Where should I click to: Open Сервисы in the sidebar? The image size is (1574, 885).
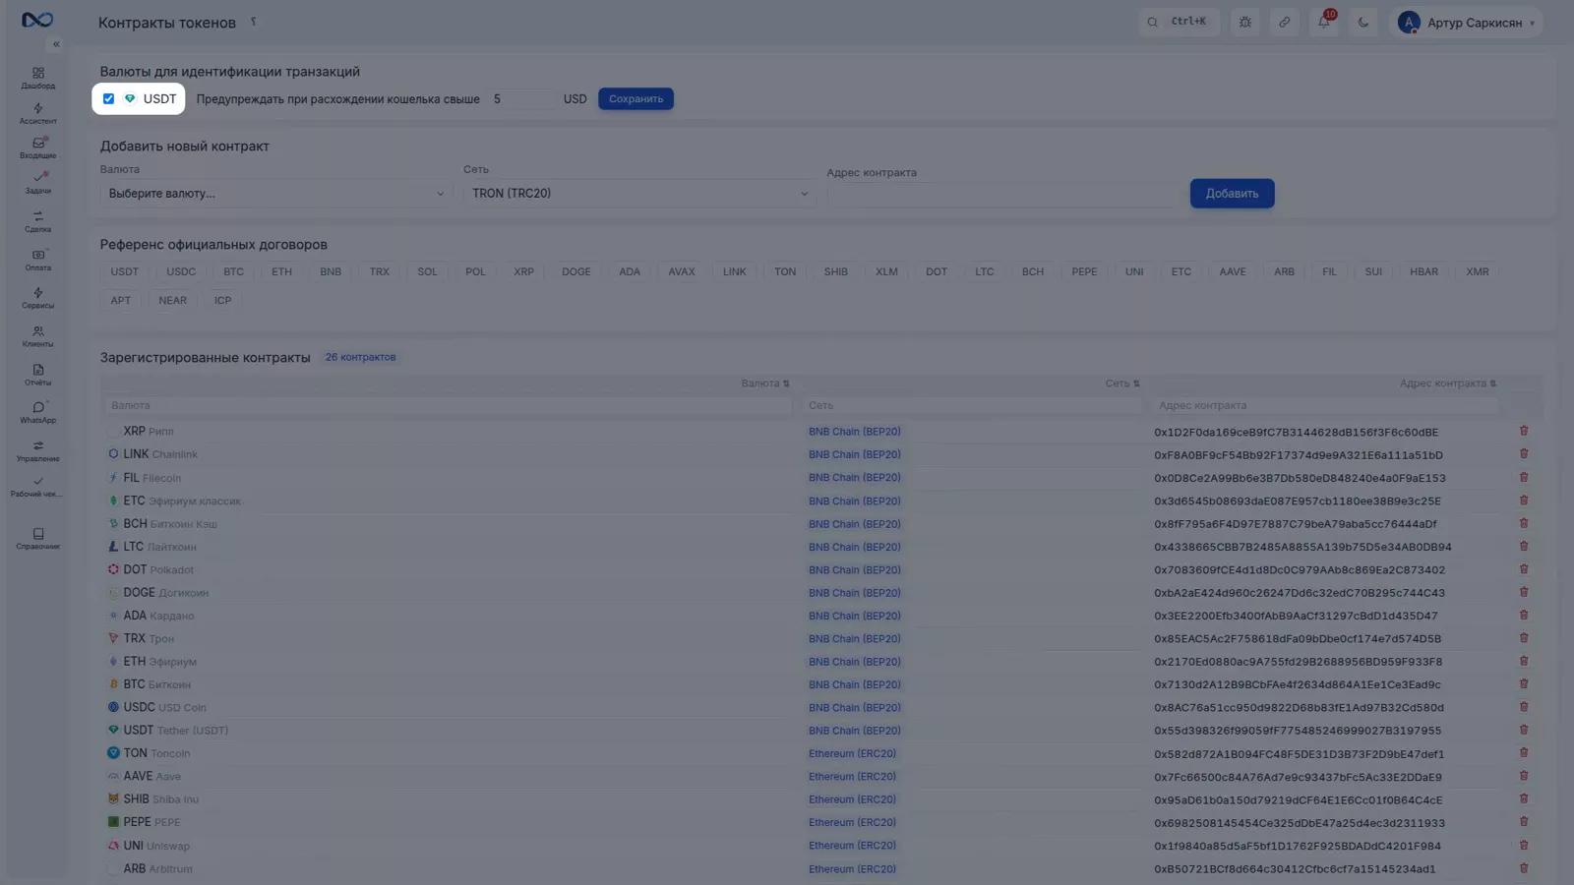(x=38, y=299)
